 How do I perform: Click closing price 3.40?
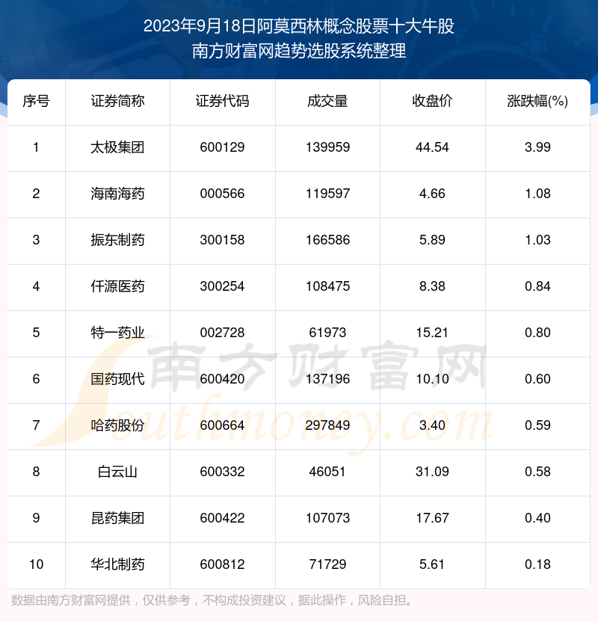click(x=432, y=425)
